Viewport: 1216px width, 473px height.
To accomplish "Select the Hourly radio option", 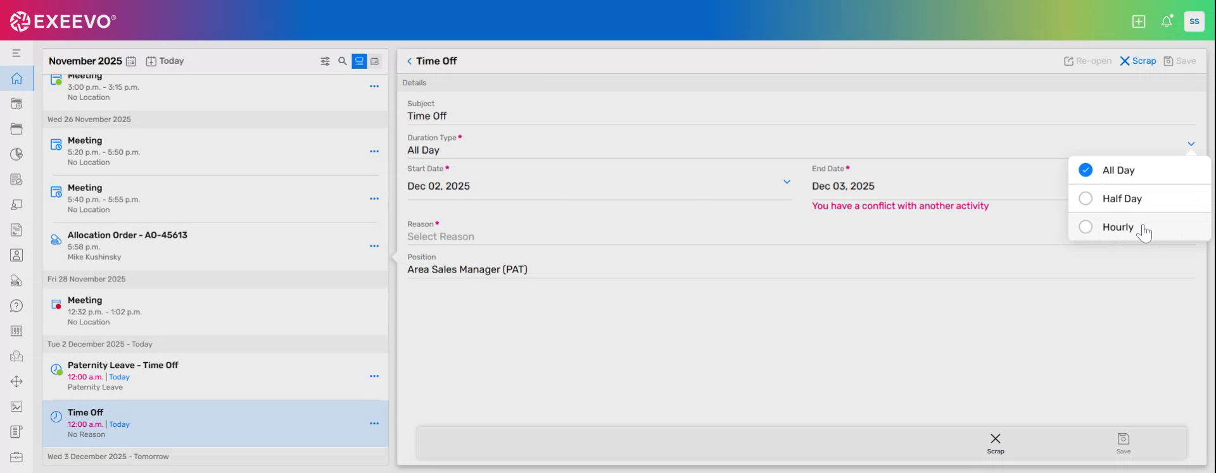I will [x=1139, y=227].
